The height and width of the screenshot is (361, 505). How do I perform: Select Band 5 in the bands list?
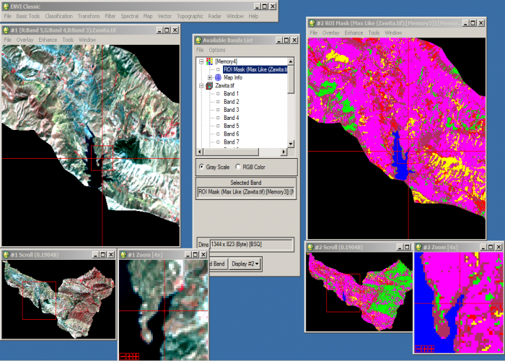click(231, 126)
